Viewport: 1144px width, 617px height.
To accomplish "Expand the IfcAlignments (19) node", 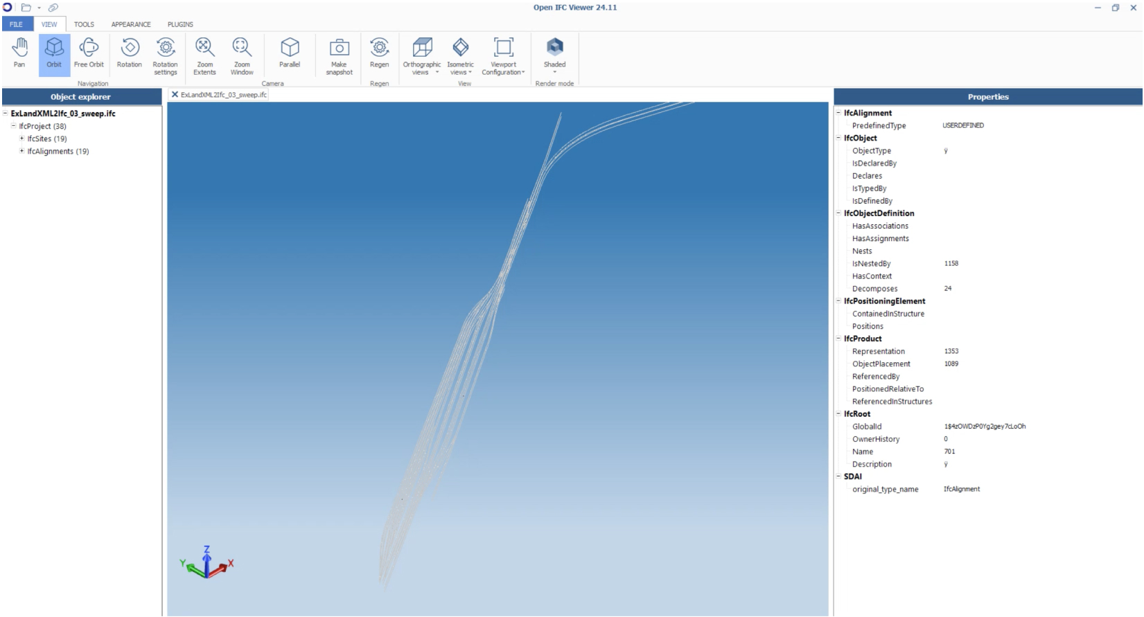I will [x=21, y=151].
